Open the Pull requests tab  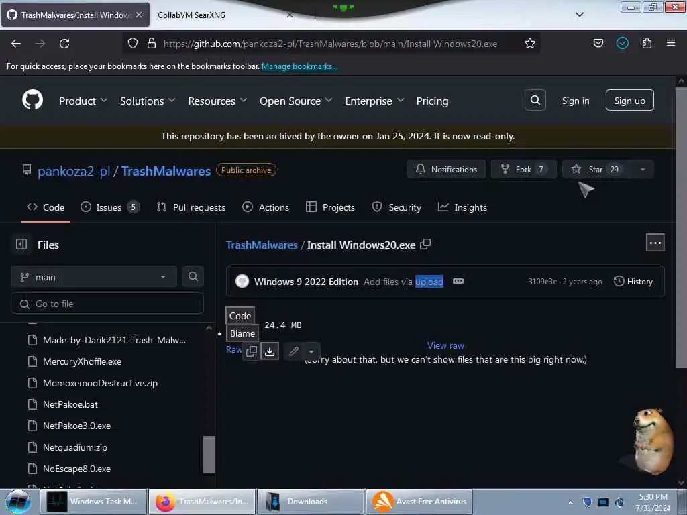pos(191,207)
